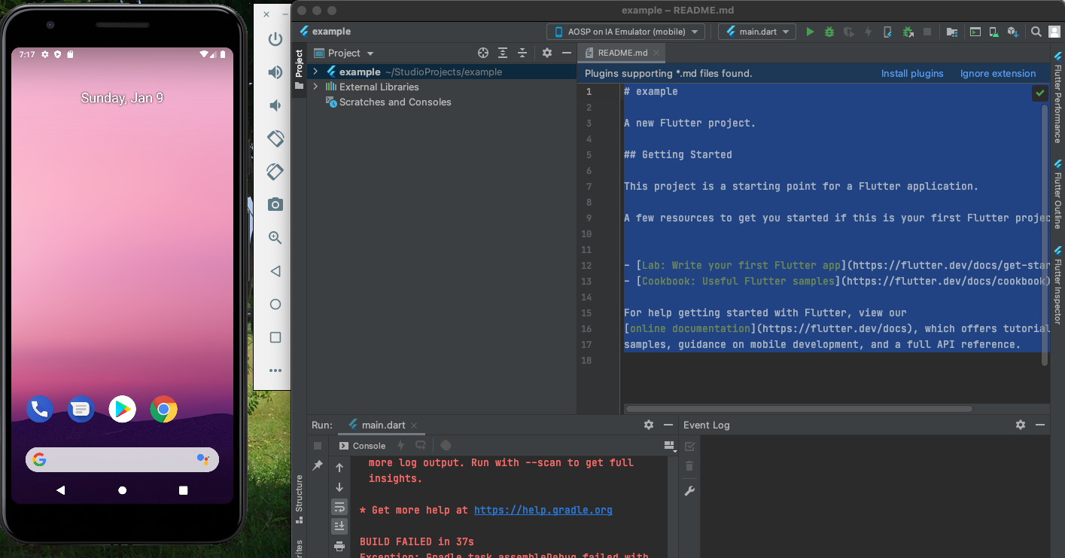Toggle soft-wrap in the Run console
The width and height of the screenshot is (1065, 558).
[339, 507]
